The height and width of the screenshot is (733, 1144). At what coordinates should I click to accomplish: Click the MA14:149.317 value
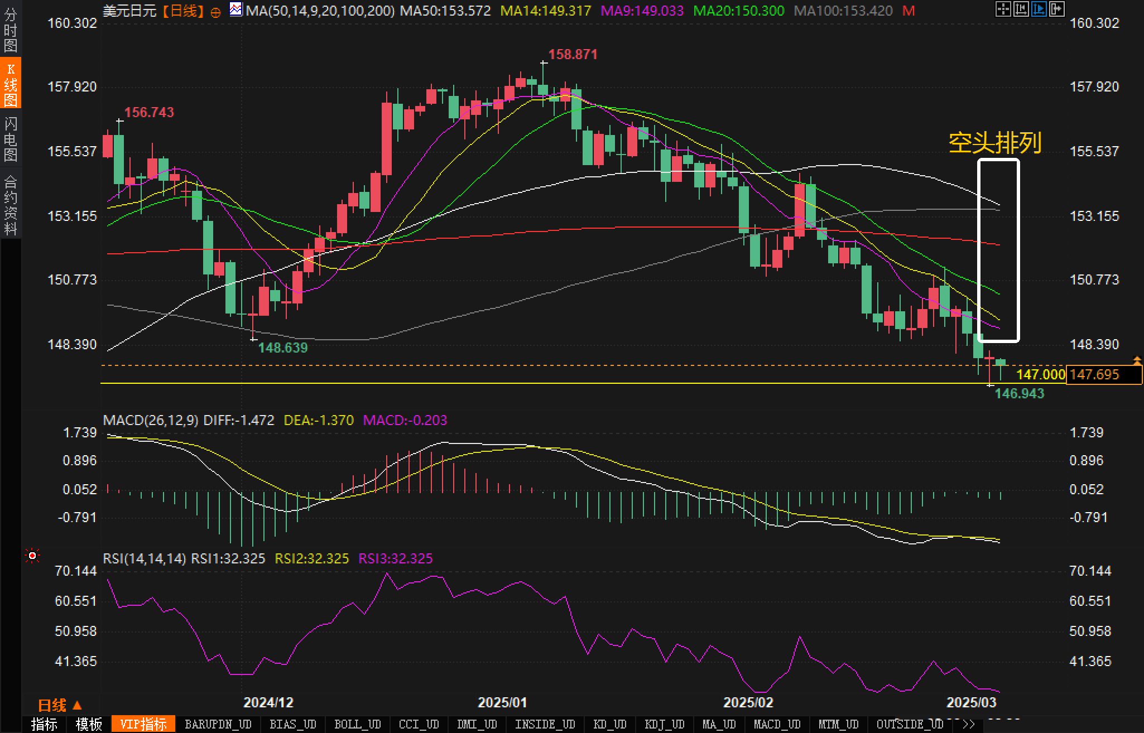coord(546,11)
